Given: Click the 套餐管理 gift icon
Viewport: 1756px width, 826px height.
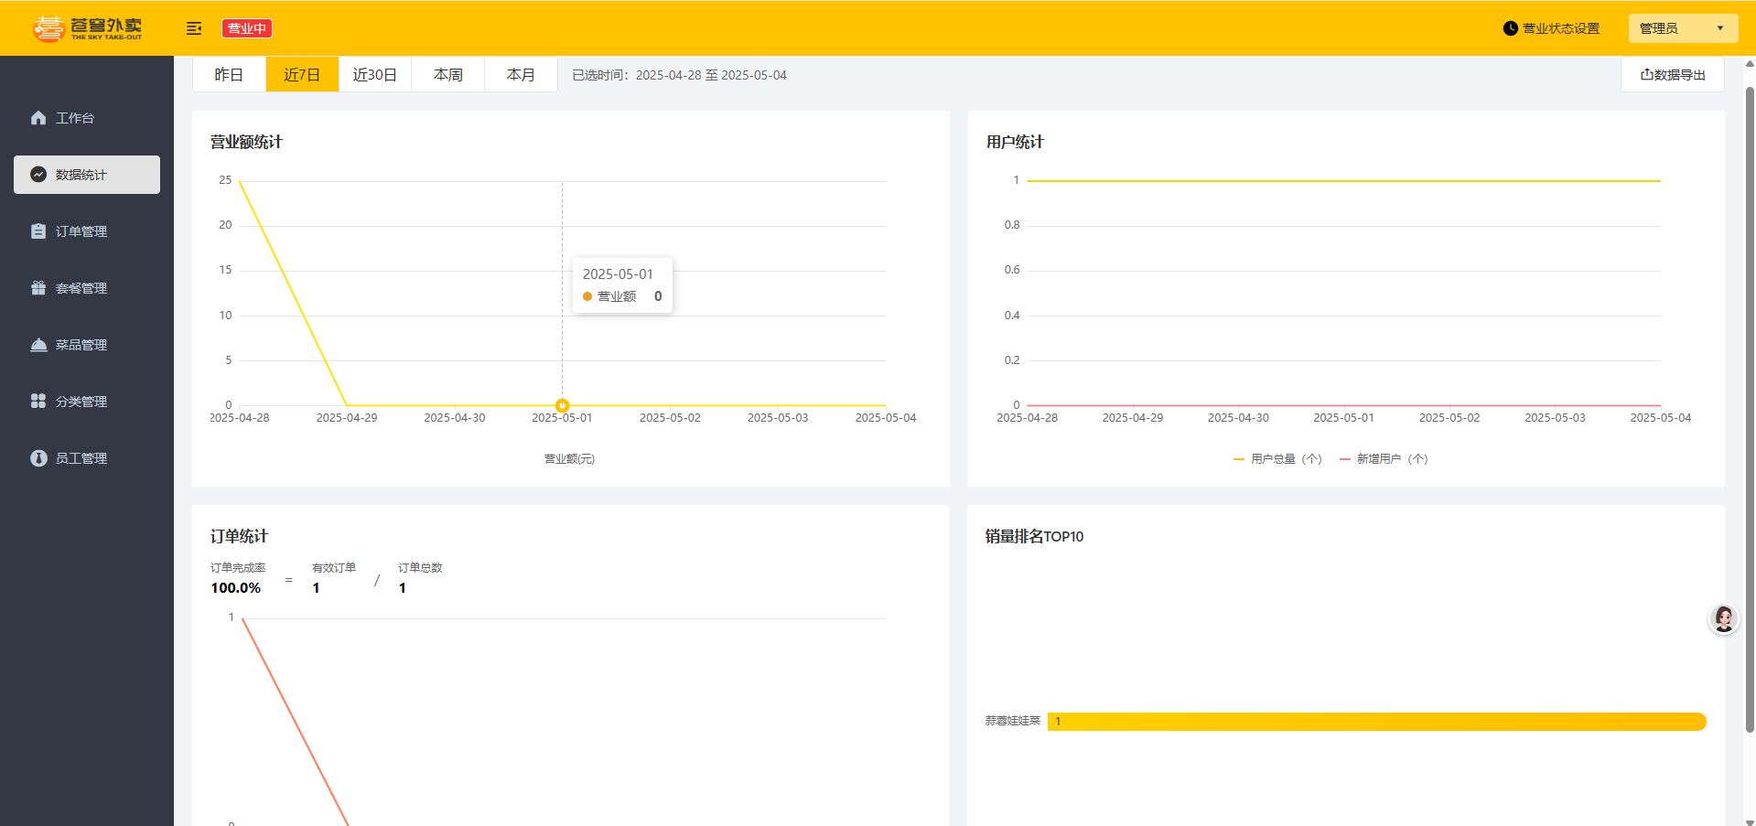Looking at the screenshot, I should pyautogui.click(x=38, y=288).
